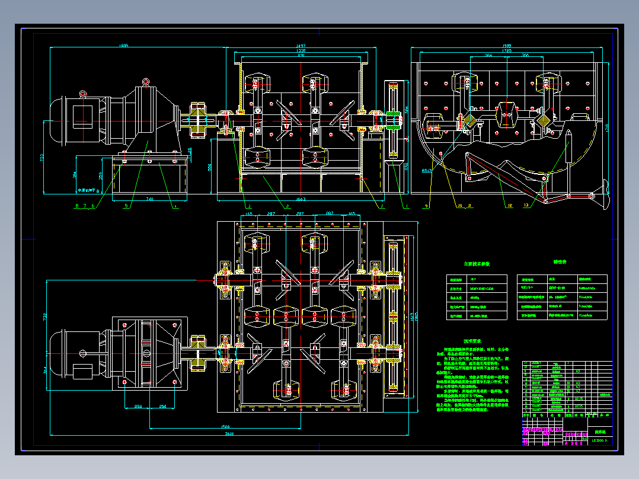
Task: Select the lifting eye ring atop the gearbox
Action: pos(146,82)
